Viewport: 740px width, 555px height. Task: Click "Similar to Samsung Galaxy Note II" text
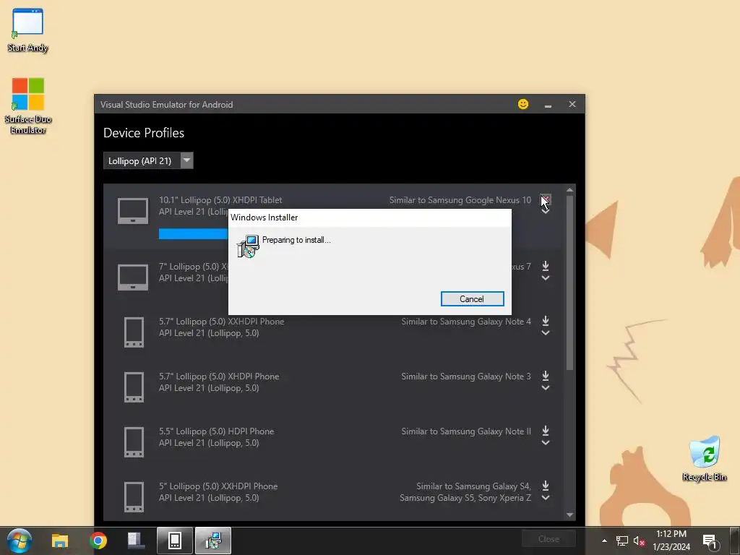[x=466, y=431]
